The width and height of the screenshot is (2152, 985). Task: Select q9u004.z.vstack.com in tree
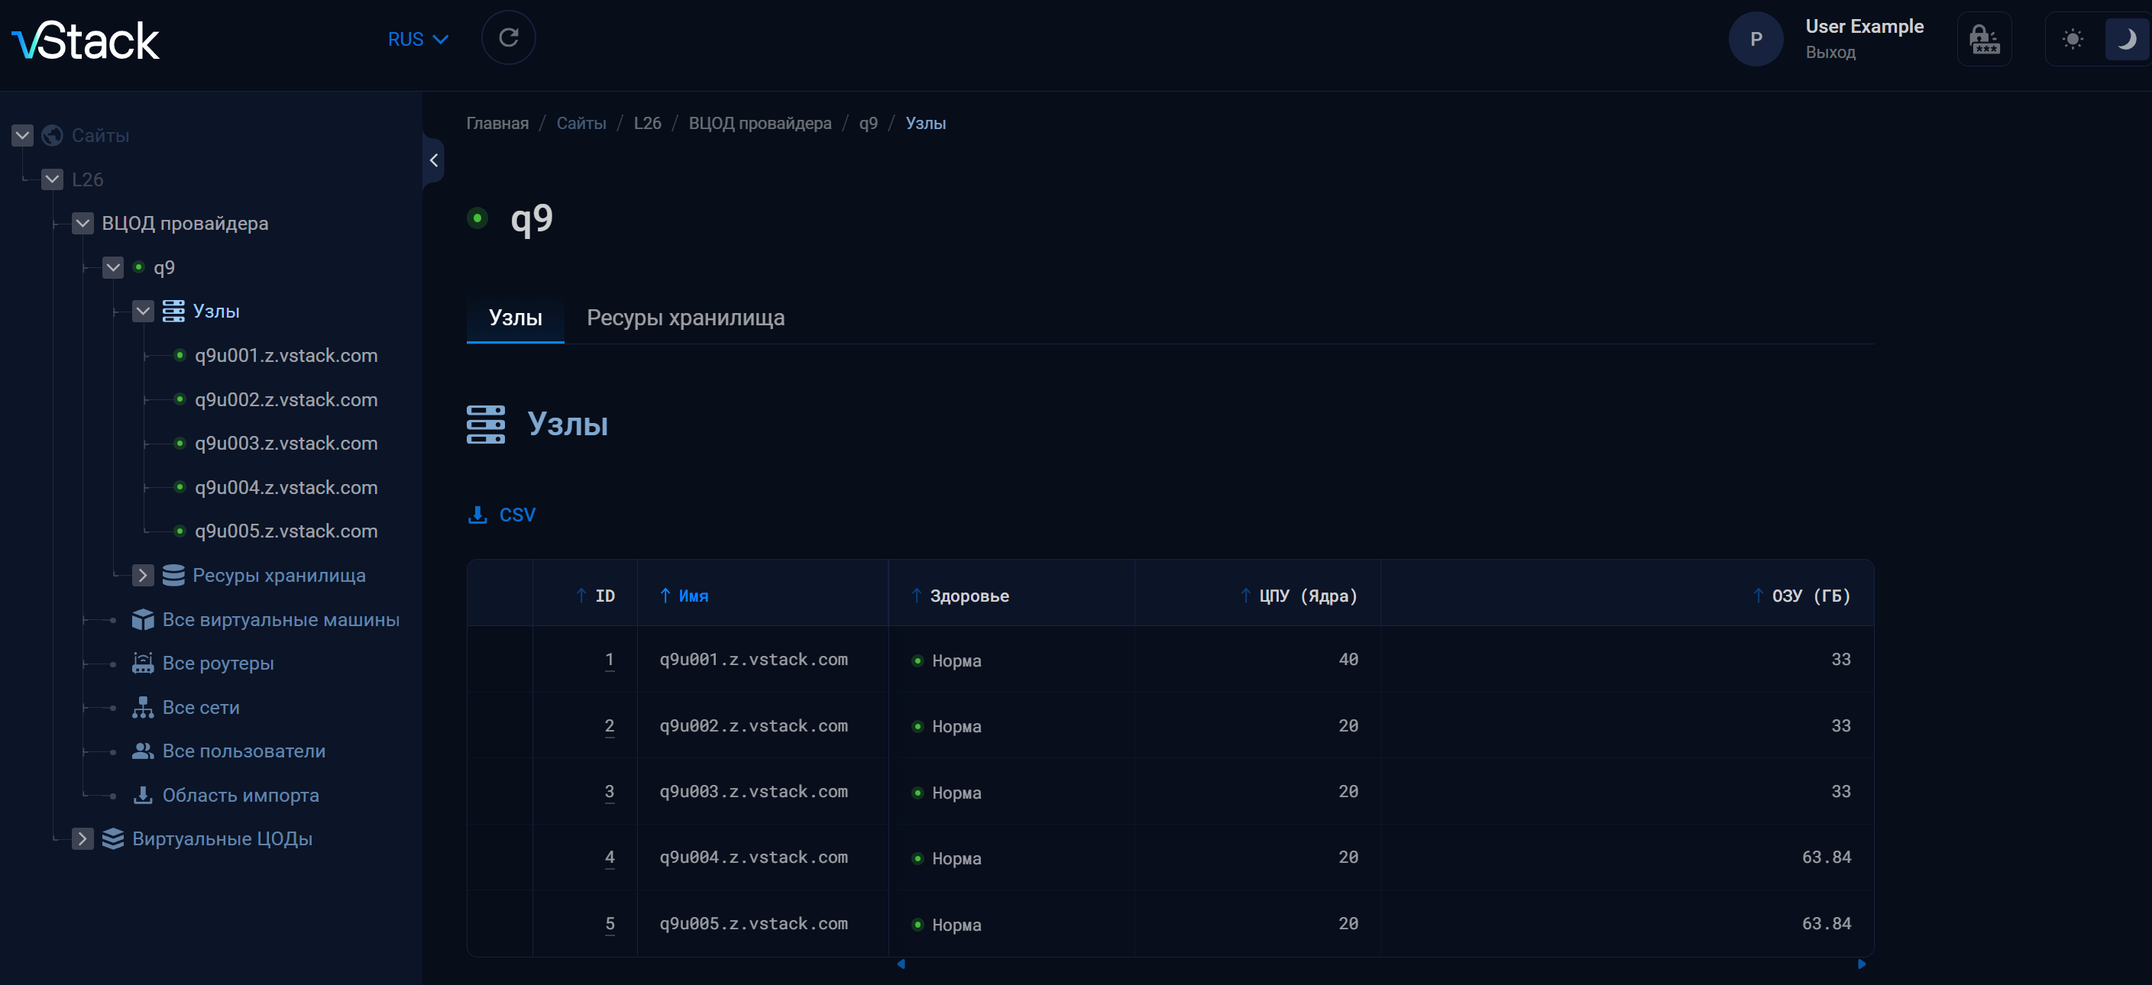click(286, 487)
